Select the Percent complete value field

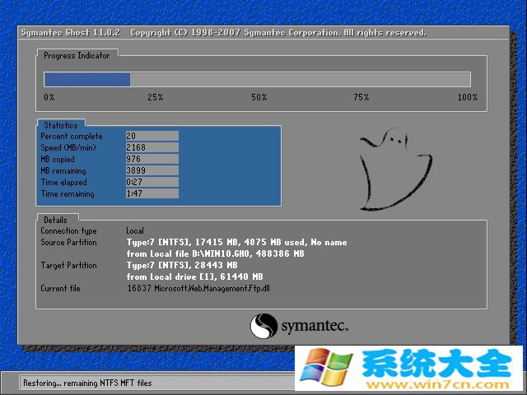click(x=152, y=136)
